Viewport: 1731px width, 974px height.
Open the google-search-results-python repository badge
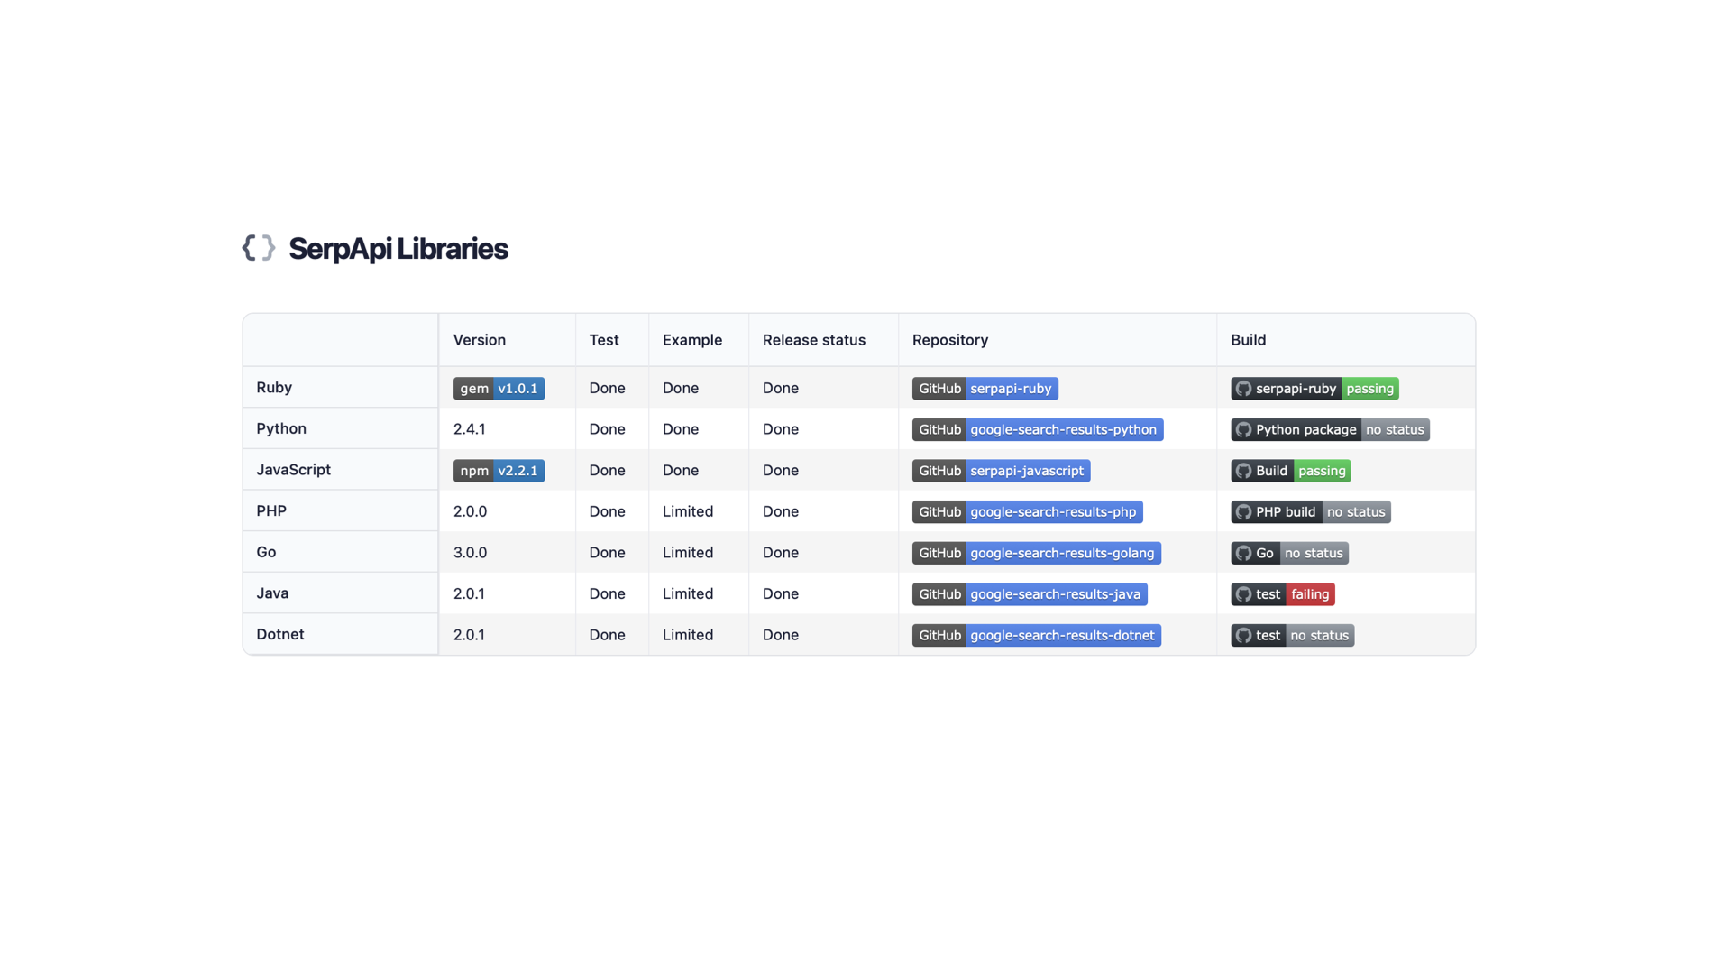pyautogui.click(x=1037, y=429)
